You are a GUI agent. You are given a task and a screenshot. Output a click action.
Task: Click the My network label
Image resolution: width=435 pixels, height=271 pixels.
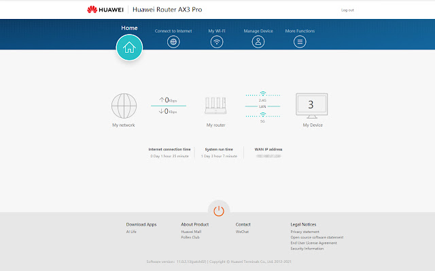tap(124, 125)
